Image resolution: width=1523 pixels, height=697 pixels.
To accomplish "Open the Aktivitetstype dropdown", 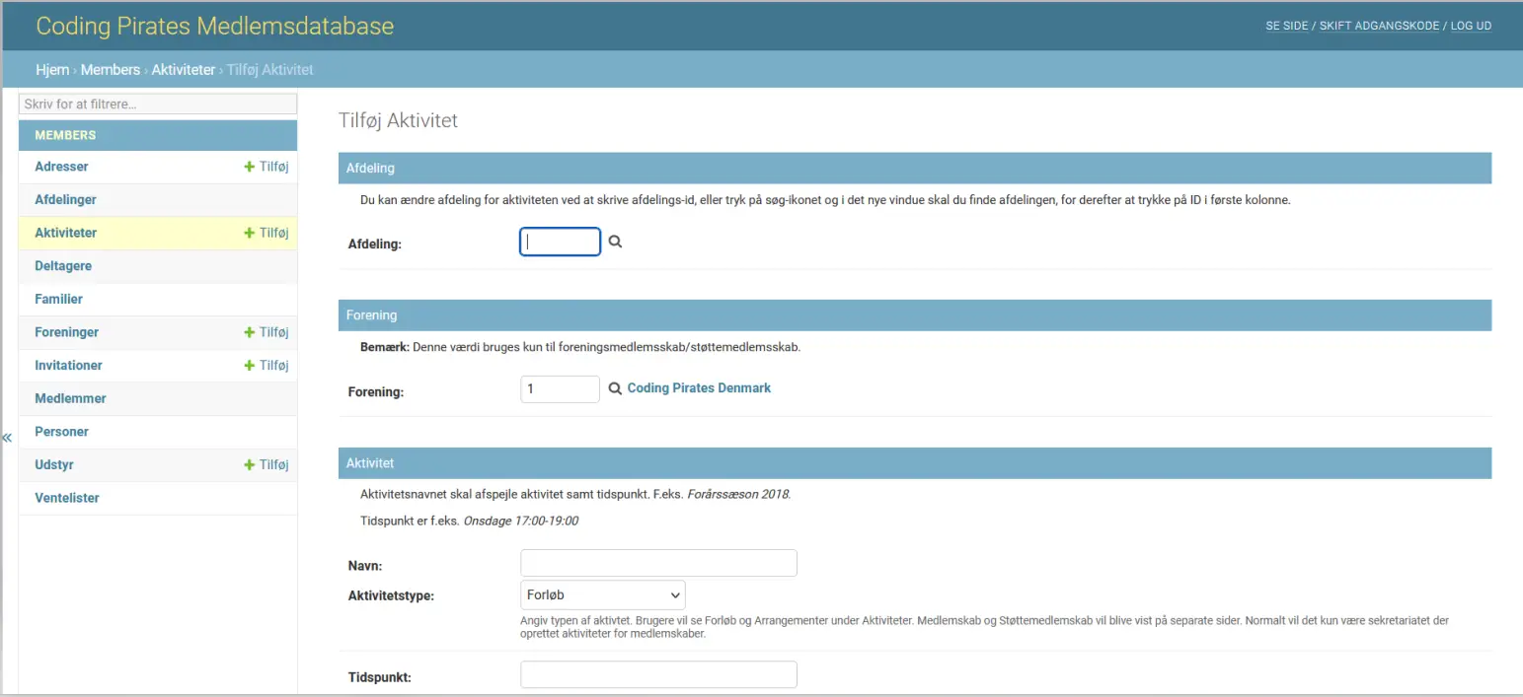I will coord(602,595).
